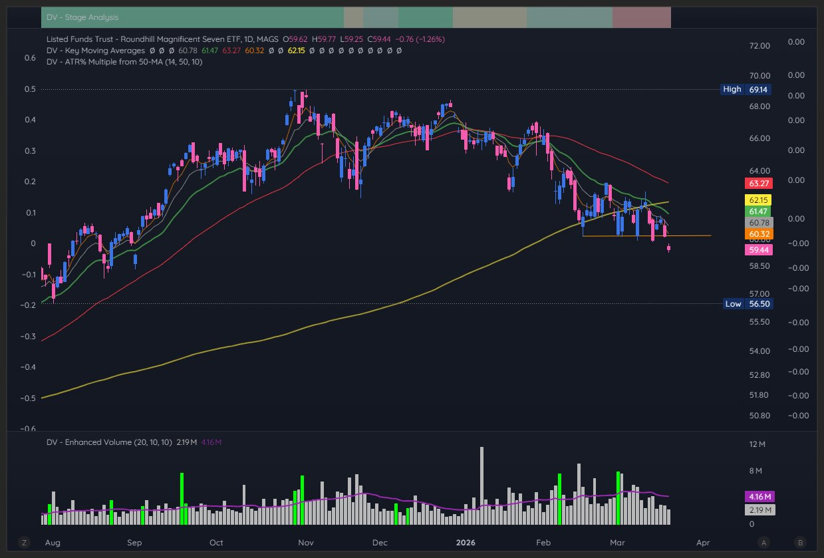The height and width of the screenshot is (558, 824).
Task: Click the yellow 62.15 moving average label
Action: point(759,200)
